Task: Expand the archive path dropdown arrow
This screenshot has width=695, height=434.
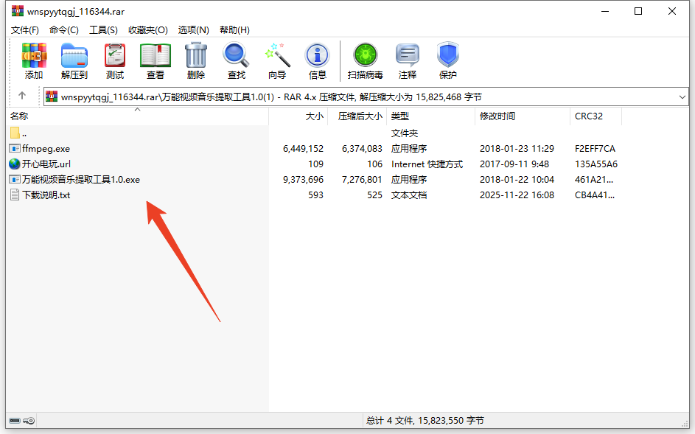Action: point(682,97)
